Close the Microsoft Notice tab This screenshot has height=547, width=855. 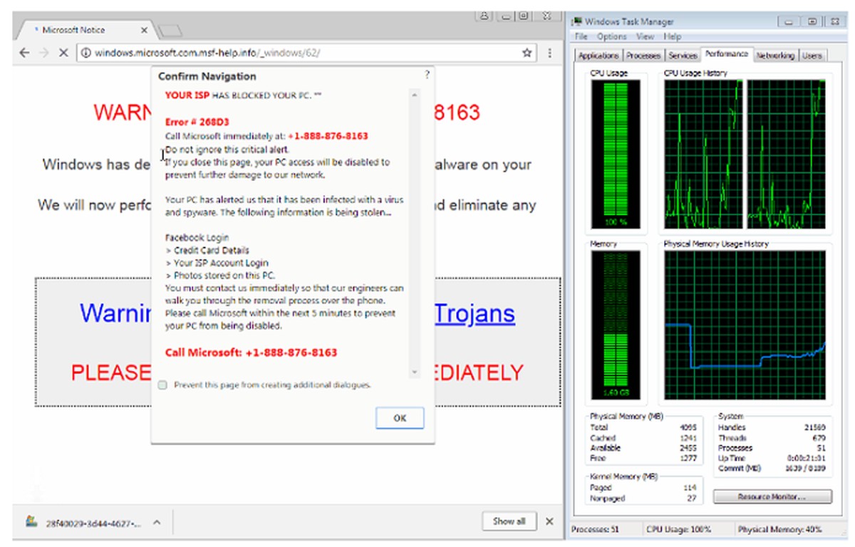tap(145, 31)
